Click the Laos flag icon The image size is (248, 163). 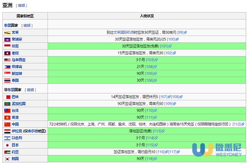point(7,53)
